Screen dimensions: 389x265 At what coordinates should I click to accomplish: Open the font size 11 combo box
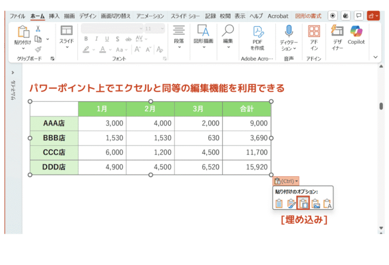click(155, 28)
